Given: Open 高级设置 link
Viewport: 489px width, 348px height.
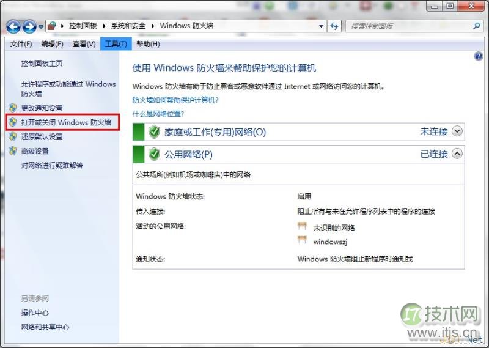Looking at the screenshot, I should pyautogui.click(x=35, y=151).
